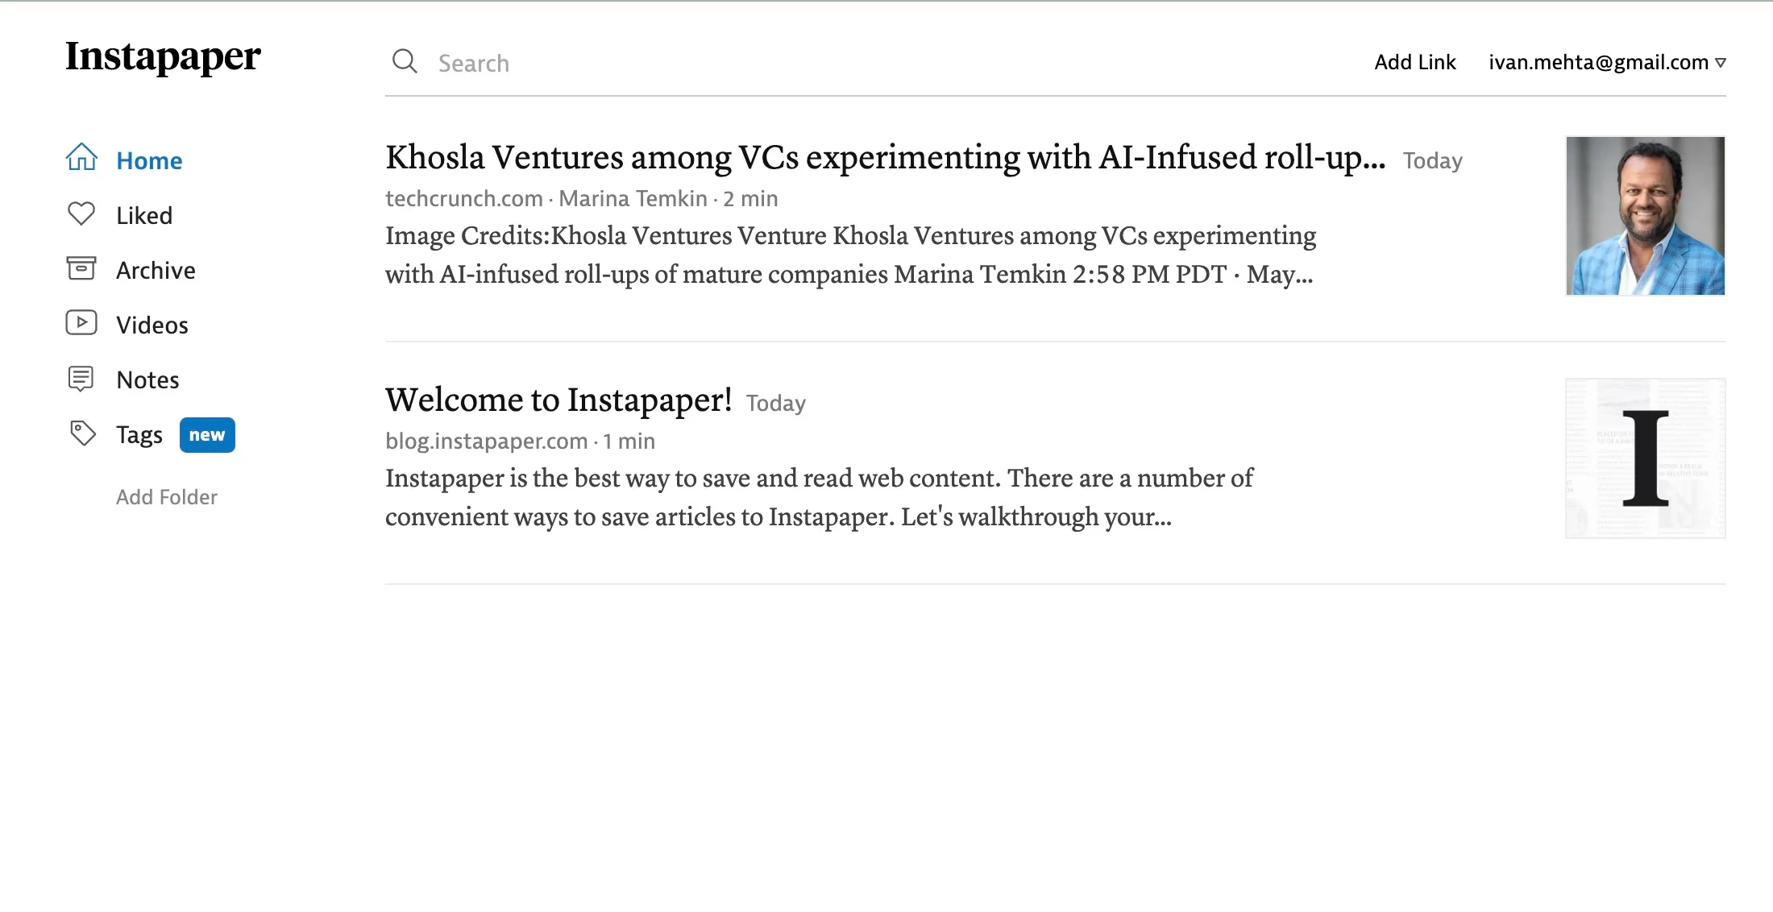Click Add Folder in the sidebar
This screenshot has height=912, width=1773.
[x=167, y=497]
